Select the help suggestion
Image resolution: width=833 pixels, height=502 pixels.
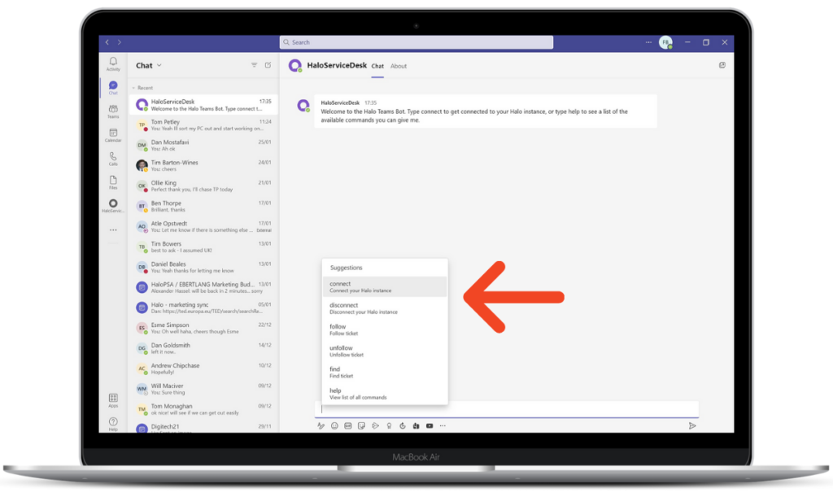pos(385,394)
